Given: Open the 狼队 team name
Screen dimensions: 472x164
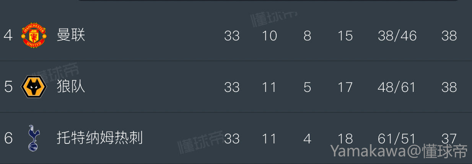Looking at the screenshot, I should click(x=71, y=87).
